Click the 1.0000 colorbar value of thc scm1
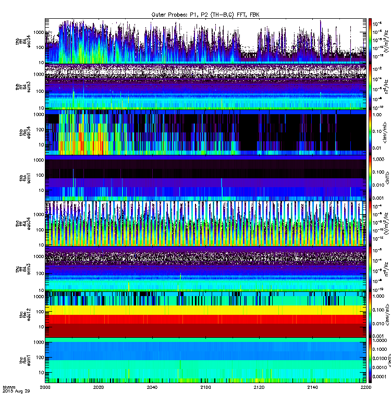 point(380,340)
